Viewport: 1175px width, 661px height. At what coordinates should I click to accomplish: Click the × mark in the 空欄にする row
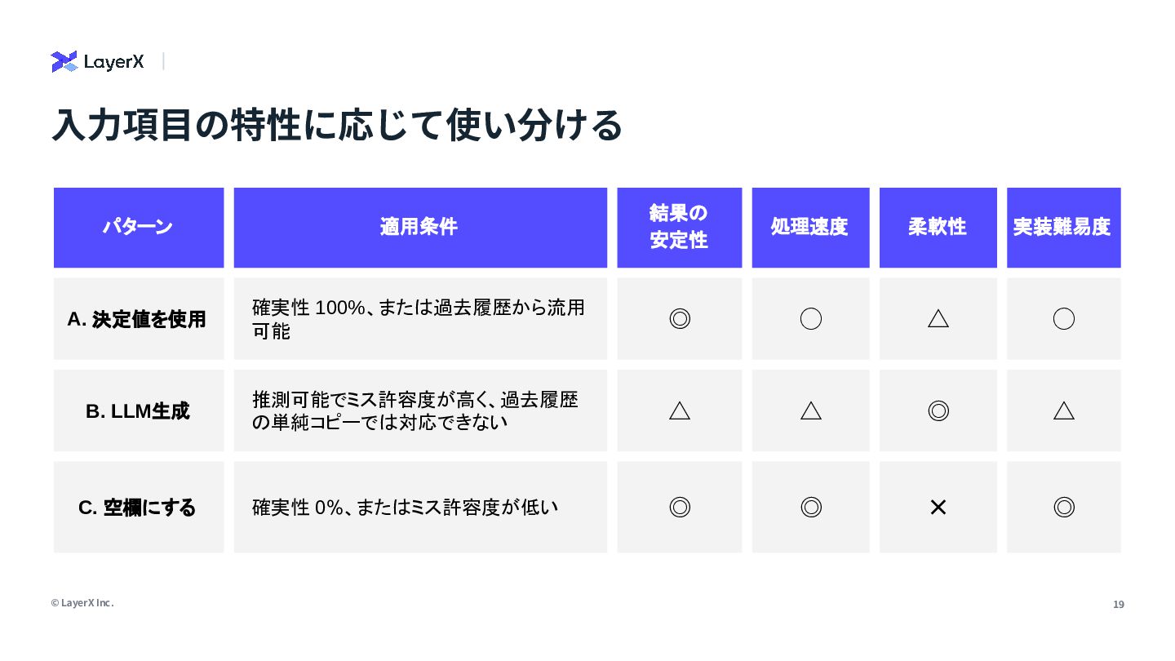click(x=938, y=507)
